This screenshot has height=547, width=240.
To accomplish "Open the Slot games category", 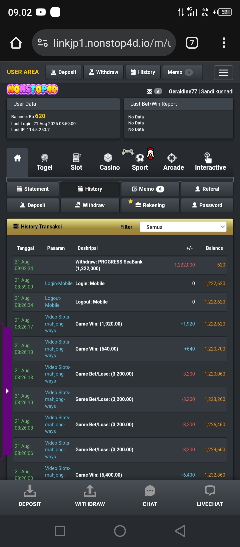I will click(76, 162).
